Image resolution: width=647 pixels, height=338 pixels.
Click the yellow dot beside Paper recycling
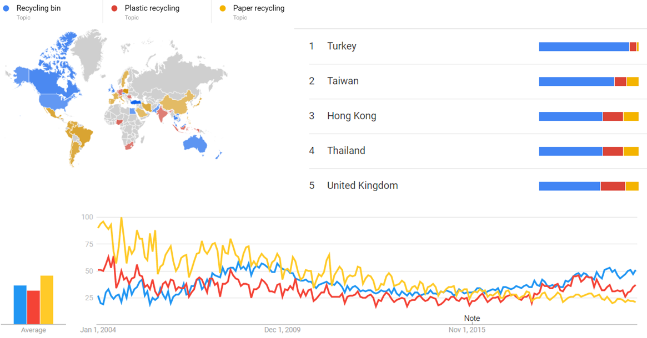point(222,8)
